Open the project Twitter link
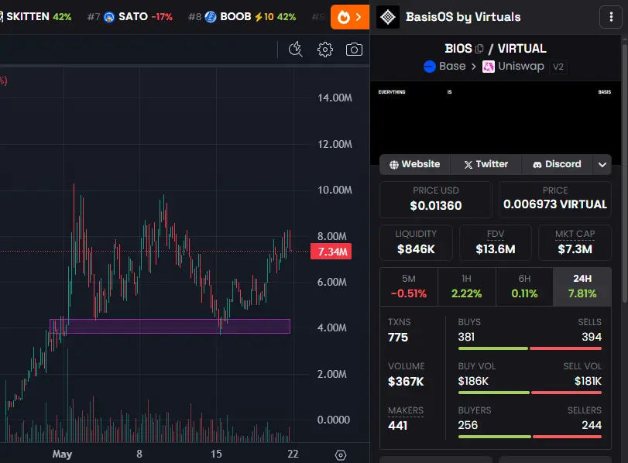The height and width of the screenshot is (463, 628). [486, 164]
